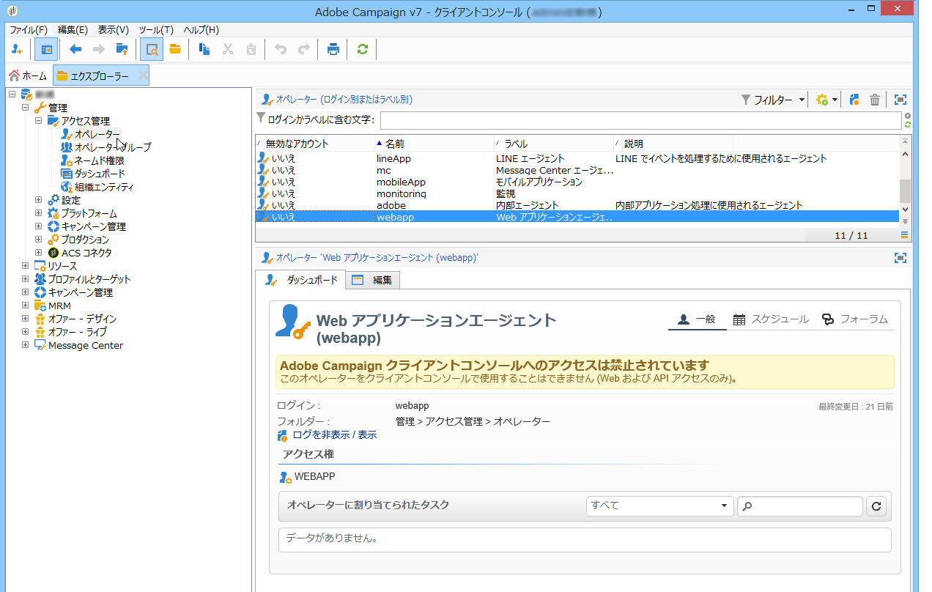Open the 編集(E) menu
Image resolution: width=932 pixels, height=592 pixels.
click(73, 30)
